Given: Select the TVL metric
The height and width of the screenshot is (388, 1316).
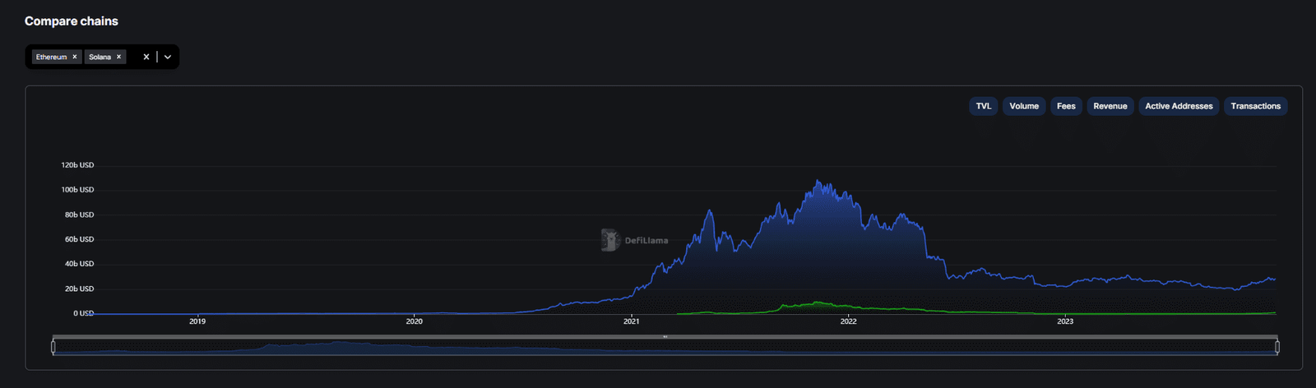Looking at the screenshot, I should point(983,106).
